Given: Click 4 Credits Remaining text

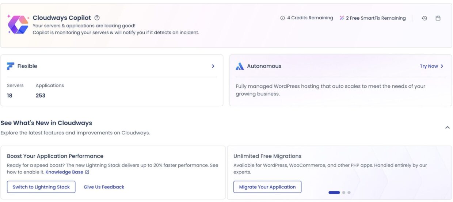Looking at the screenshot, I should click(x=310, y=18).
